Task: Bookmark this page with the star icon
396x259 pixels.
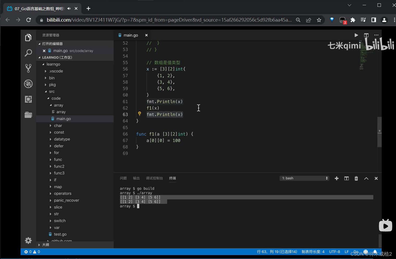Action: coord(319,20)
